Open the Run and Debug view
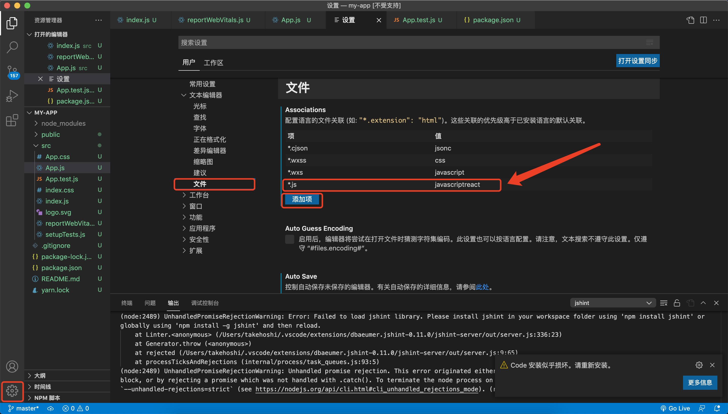The width and height of the screenshot is (728, 414). point(12,96)
